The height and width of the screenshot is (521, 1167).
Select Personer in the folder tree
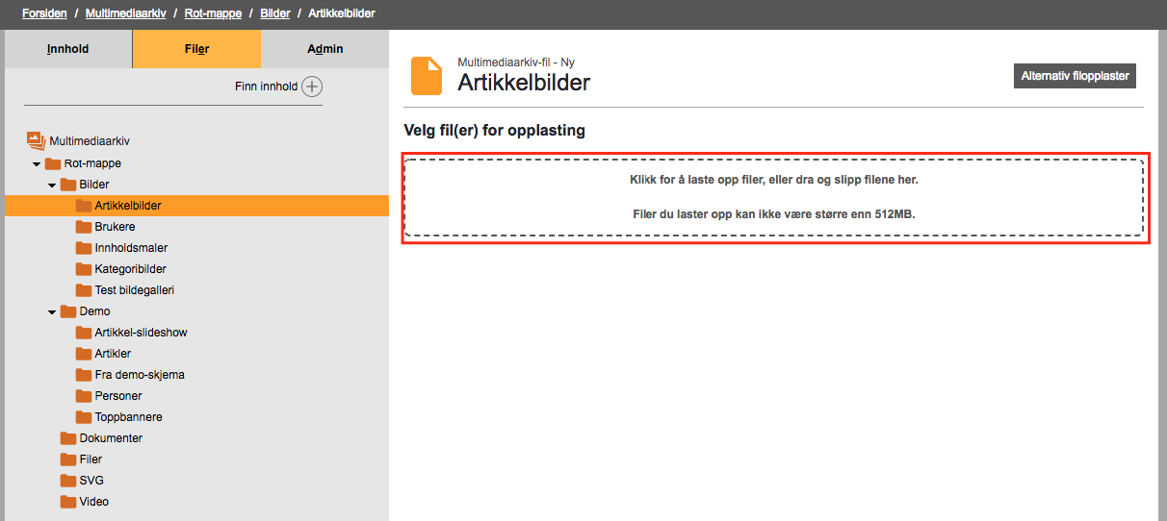click(x=118, y=396)
